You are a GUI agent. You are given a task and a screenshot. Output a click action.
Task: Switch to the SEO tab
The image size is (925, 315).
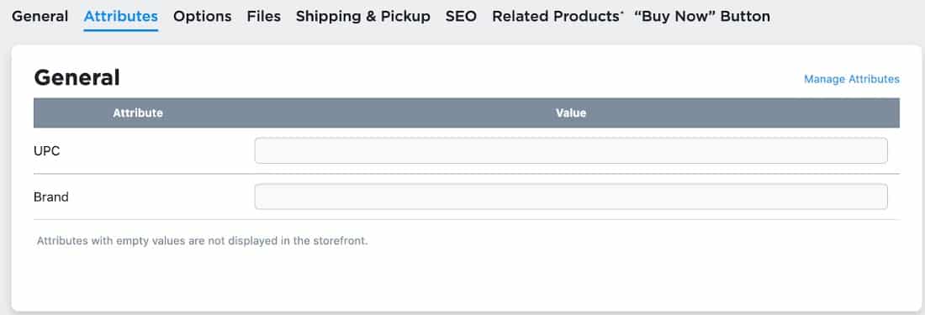point(461,17)
